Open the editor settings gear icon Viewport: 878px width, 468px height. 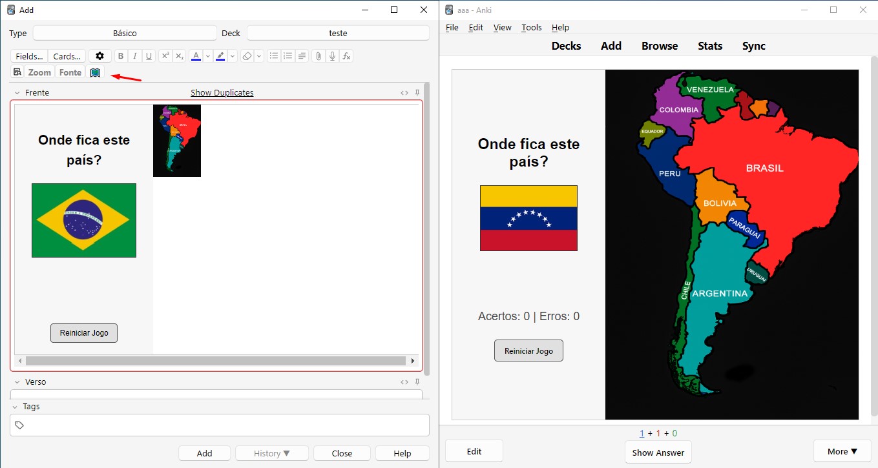coord(99,56)
